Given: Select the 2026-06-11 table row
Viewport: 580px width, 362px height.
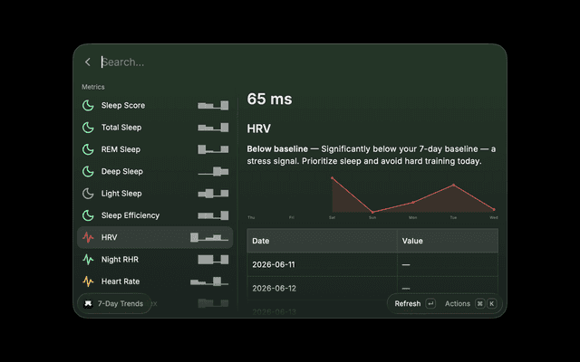Looking at the screenshot, I should [372, 264].
